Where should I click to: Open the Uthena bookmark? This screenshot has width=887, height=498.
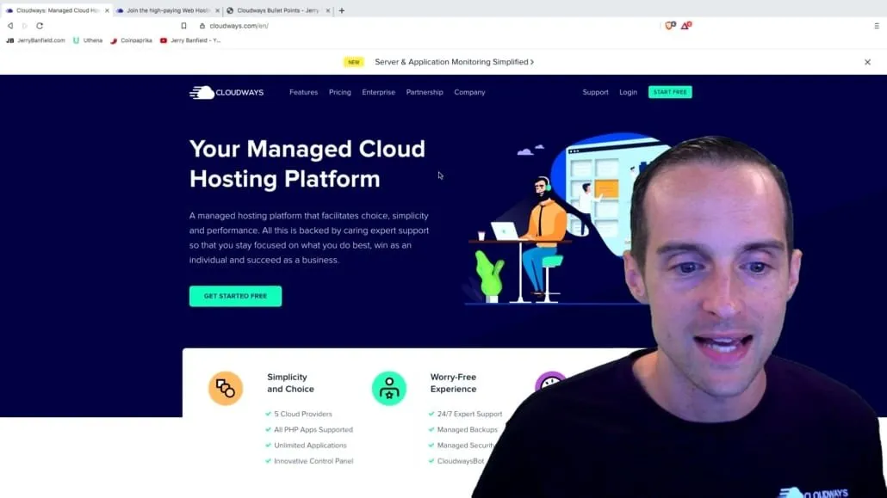[88, 40]
